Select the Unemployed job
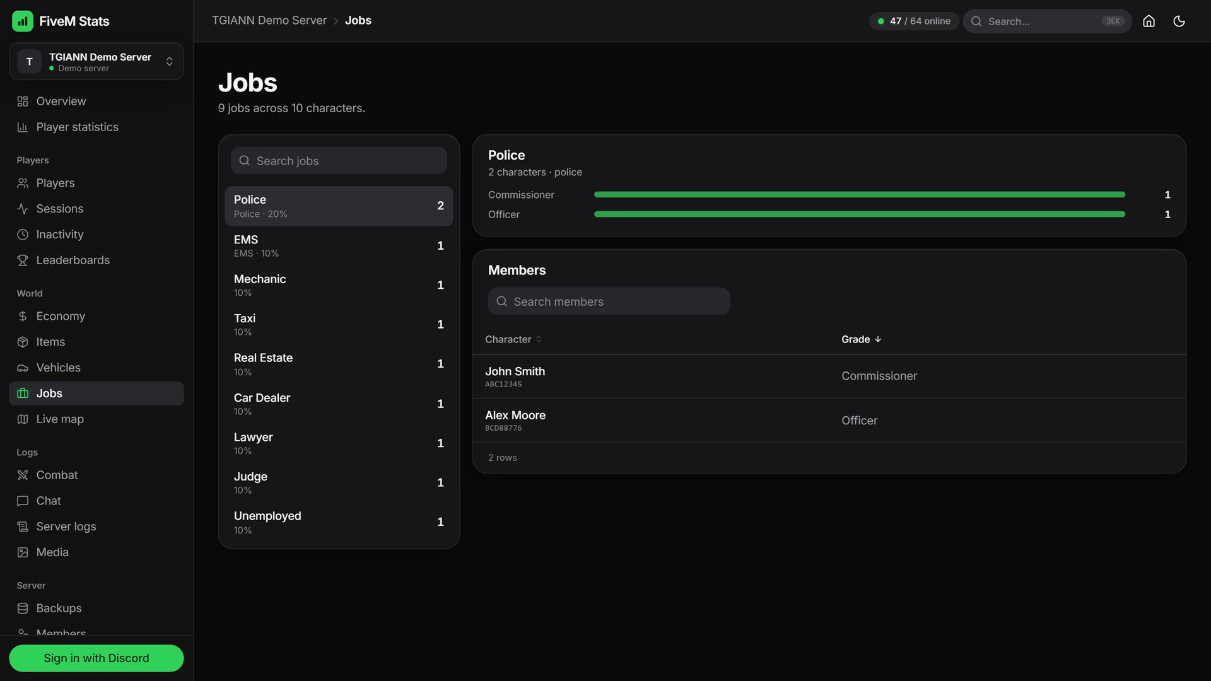 click(339, 522)
